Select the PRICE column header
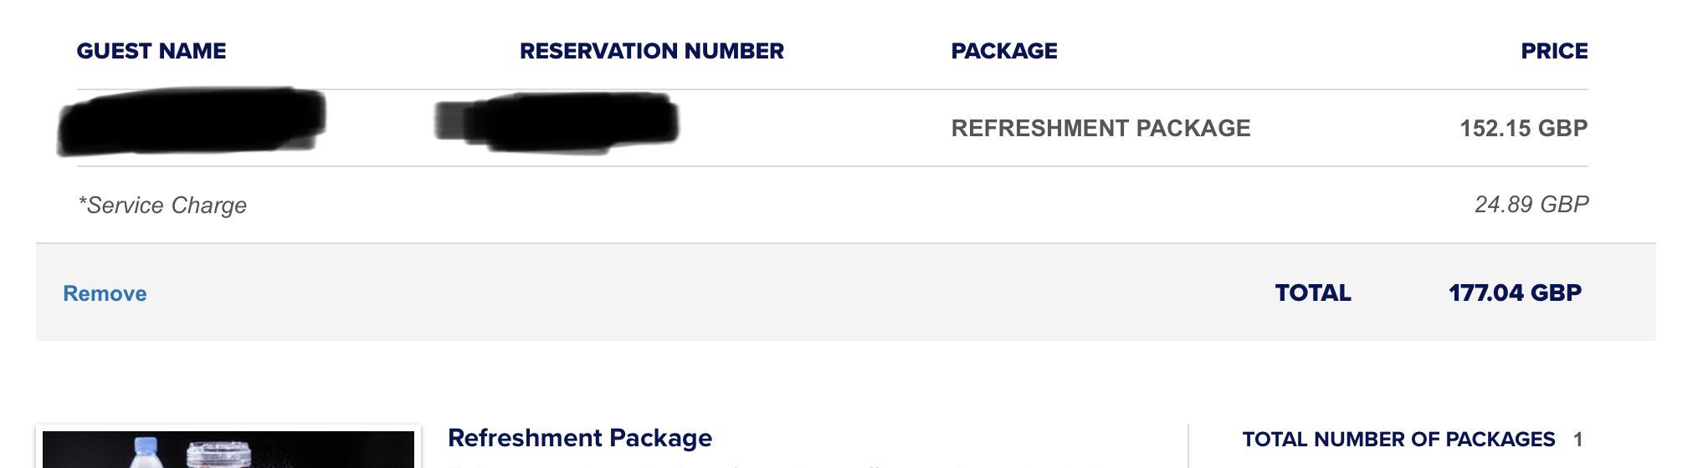 click(1554, 51)
